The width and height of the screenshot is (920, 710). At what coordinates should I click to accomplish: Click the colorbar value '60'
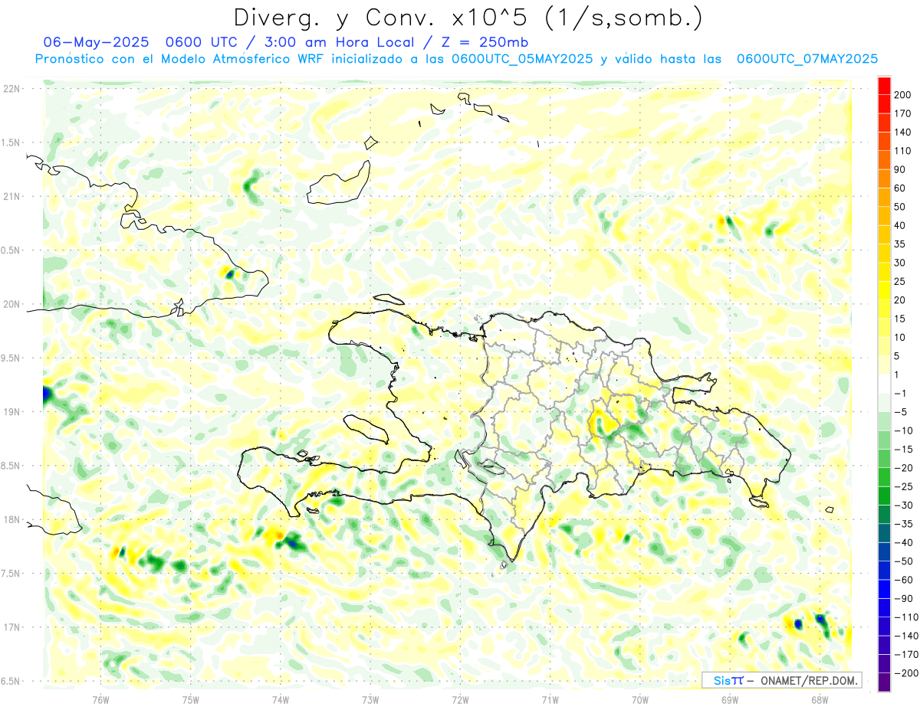pyautogui.click(x=901, y=188)
